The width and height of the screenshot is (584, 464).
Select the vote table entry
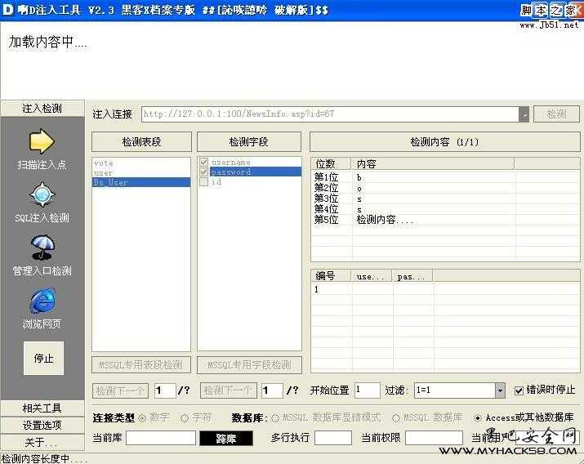[141, 163]
